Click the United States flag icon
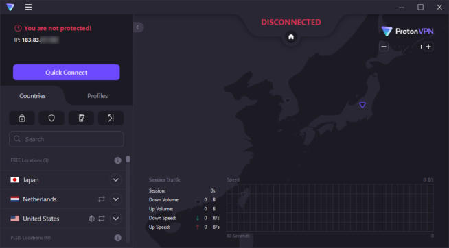The width and height of the screenshot is (449, 248). tap(15, 219)
